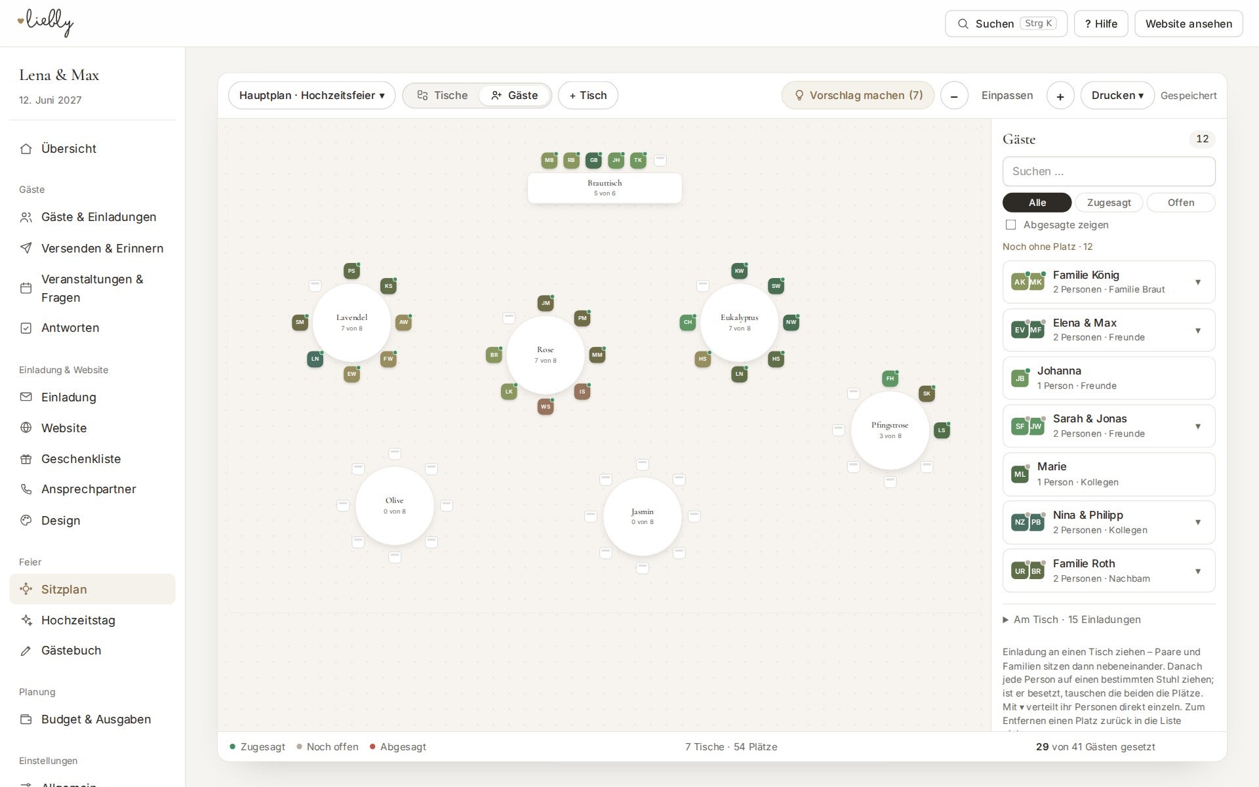The image size is (1259, 787).
Task: Filter guests by Offen
Action: (x=1181, y=203)
